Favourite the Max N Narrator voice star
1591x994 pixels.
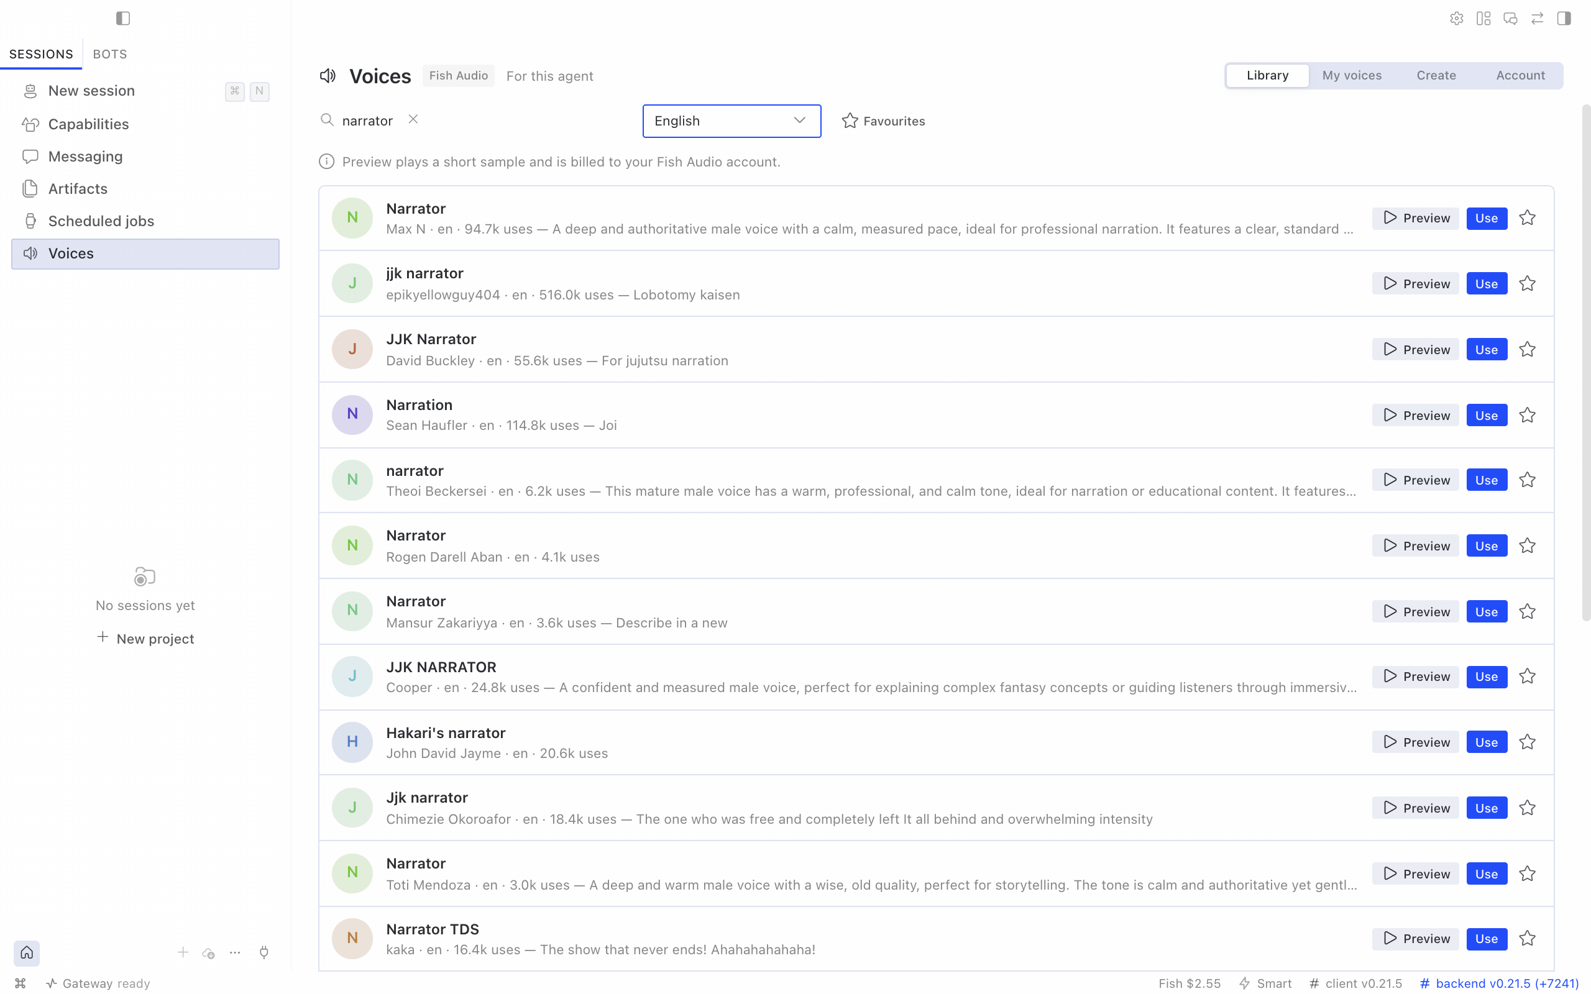coord(1527,217)
